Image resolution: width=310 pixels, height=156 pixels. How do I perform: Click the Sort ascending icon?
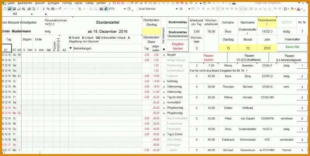(x=91, y=9)
